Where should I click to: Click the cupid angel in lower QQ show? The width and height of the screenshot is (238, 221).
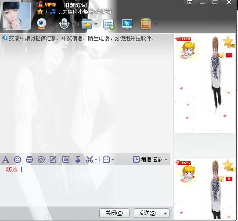pos(187,174)
